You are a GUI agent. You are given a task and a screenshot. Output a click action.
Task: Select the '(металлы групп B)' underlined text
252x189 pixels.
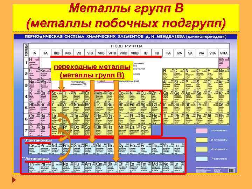[x=92, y=75]
